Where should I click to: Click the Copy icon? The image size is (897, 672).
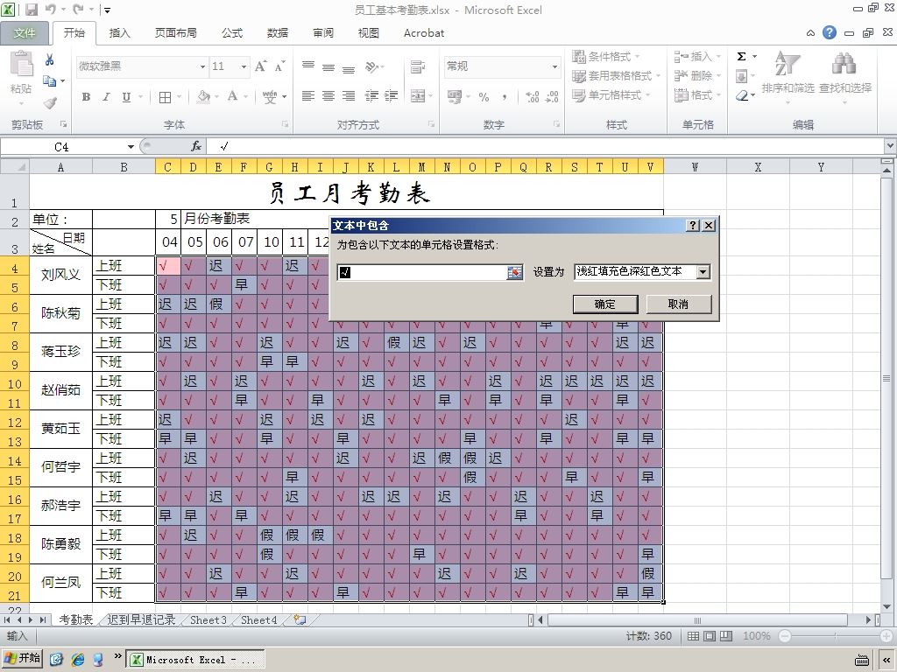(x=50, y=81)
